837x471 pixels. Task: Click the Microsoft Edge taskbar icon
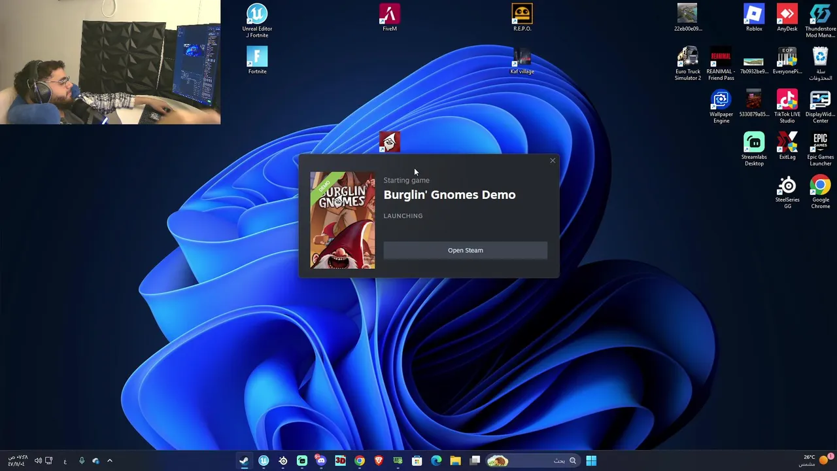tap(436, 461)
